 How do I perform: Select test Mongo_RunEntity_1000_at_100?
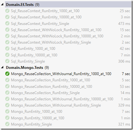(x=37, y=112)
